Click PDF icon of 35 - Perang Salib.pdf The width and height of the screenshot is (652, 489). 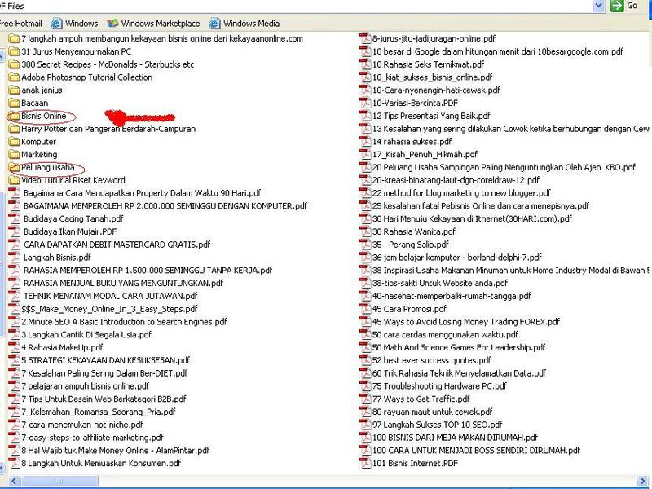(365, 244)
